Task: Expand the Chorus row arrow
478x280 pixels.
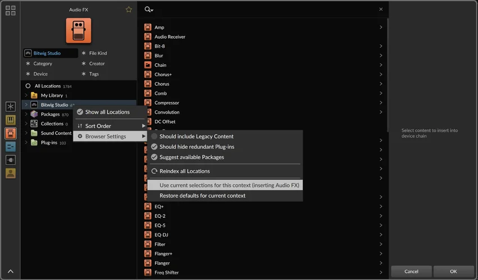Action: pos(381,84)
